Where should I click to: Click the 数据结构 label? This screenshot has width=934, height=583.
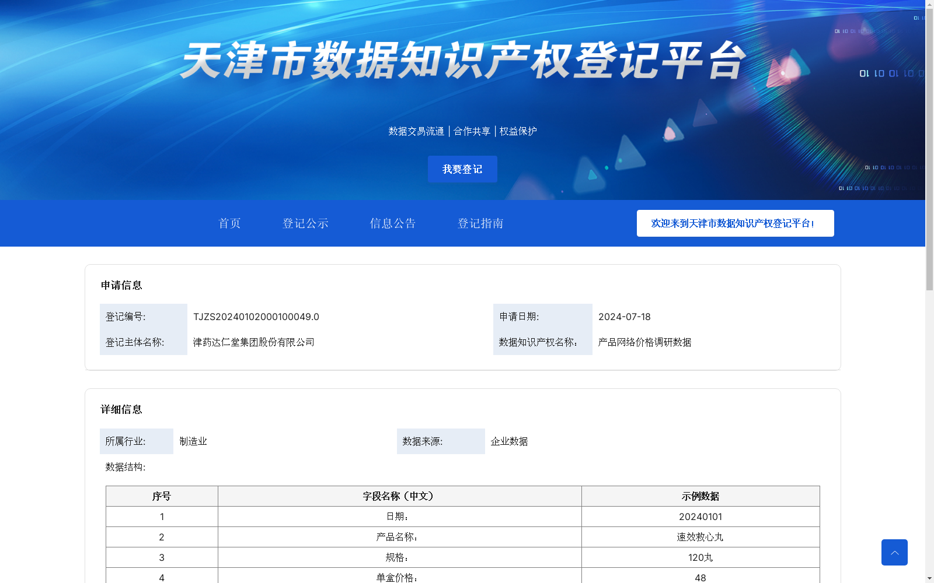click(126, 467)
